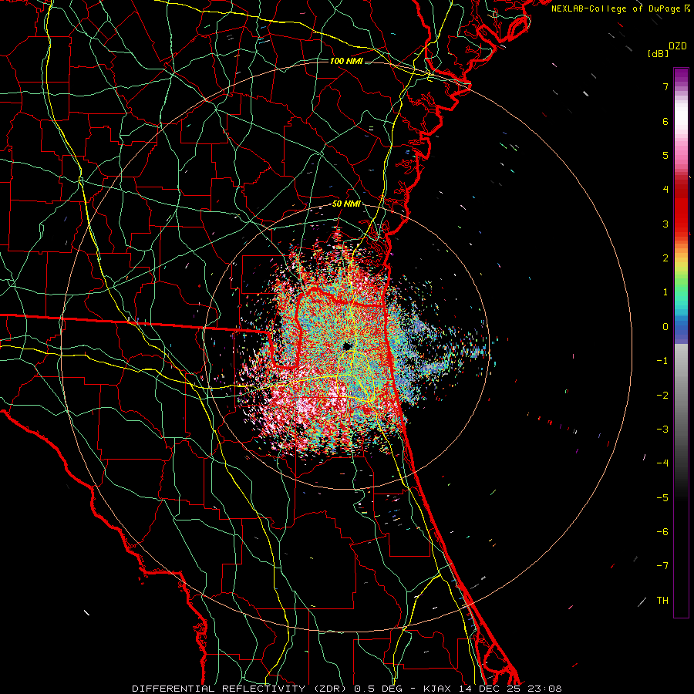Image resolution: width=694 pixels, height=694 pixels.
Task: Click the -2 value on the scale
Action: [662, 395]
